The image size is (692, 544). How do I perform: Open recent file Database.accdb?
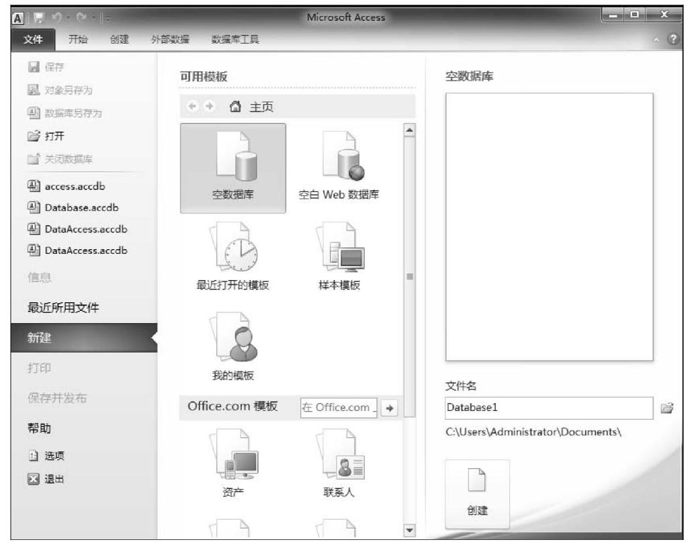click(73, 208)
